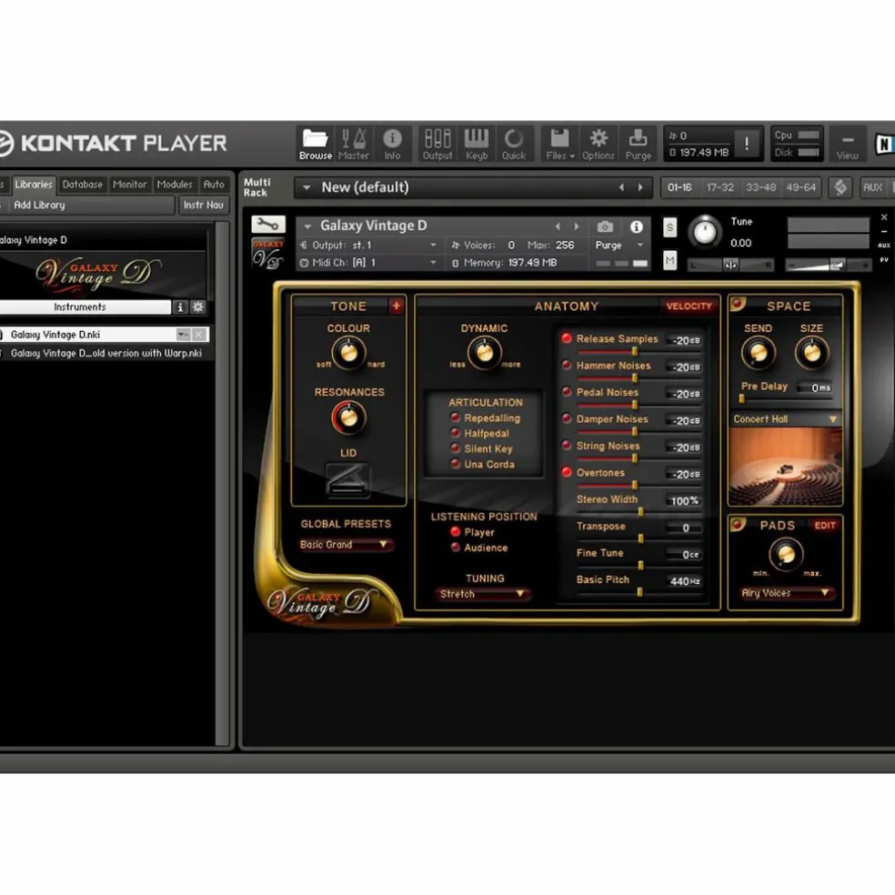Switch to the Database tab

coord(83,185)
